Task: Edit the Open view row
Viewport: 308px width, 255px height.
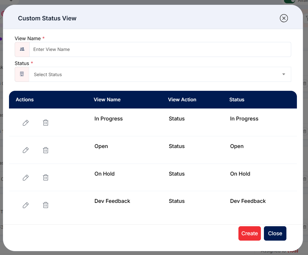Action: coord(26,150)
